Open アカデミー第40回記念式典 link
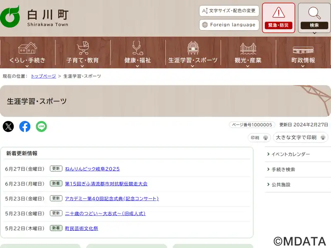The image size is (331, 248). [x=112, y=199]
